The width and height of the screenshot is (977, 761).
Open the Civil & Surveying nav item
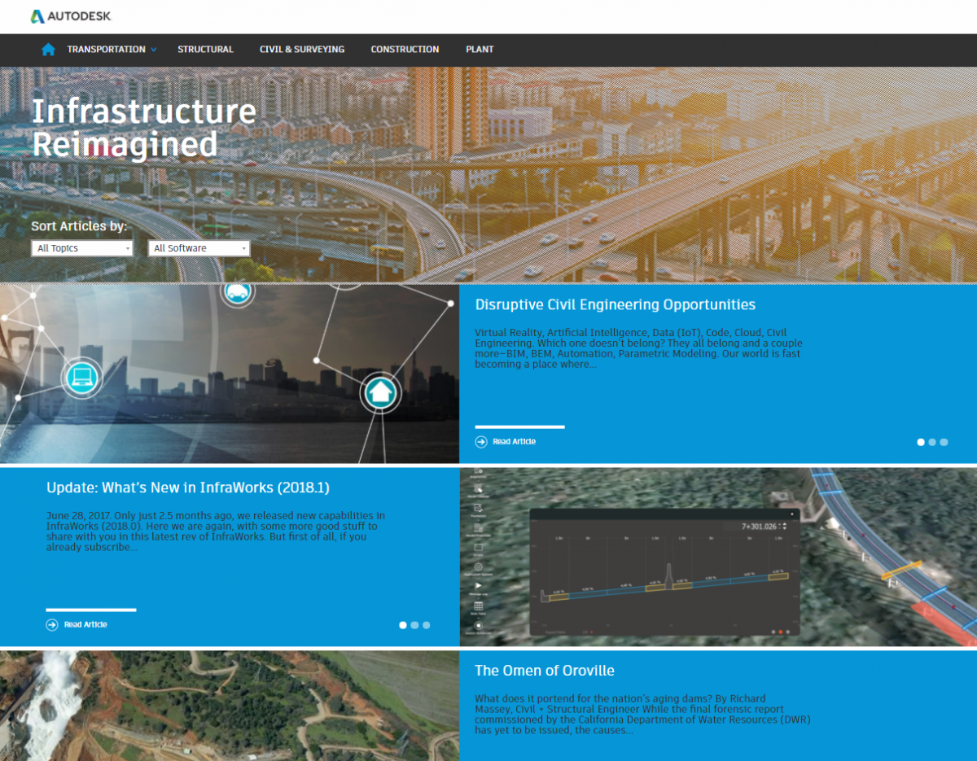pyautogui.click(x=302, y=50)
